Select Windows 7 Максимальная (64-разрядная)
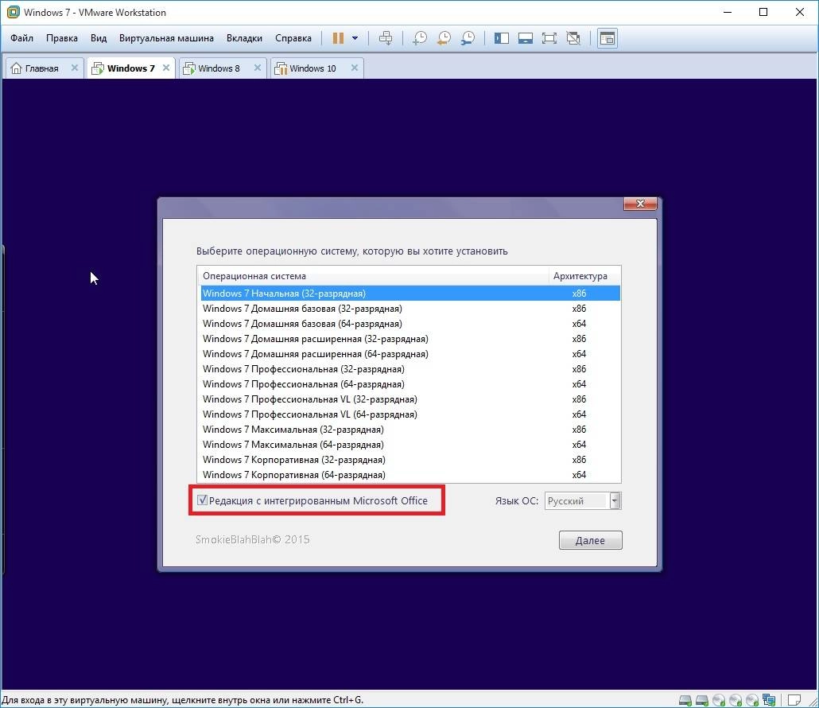Image resolution: width=819 pixels, height=708 pixels. pos(410,445)
